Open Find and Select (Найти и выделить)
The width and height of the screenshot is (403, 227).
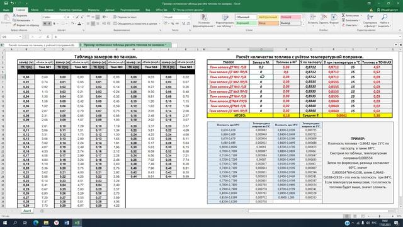pos(384,21)
